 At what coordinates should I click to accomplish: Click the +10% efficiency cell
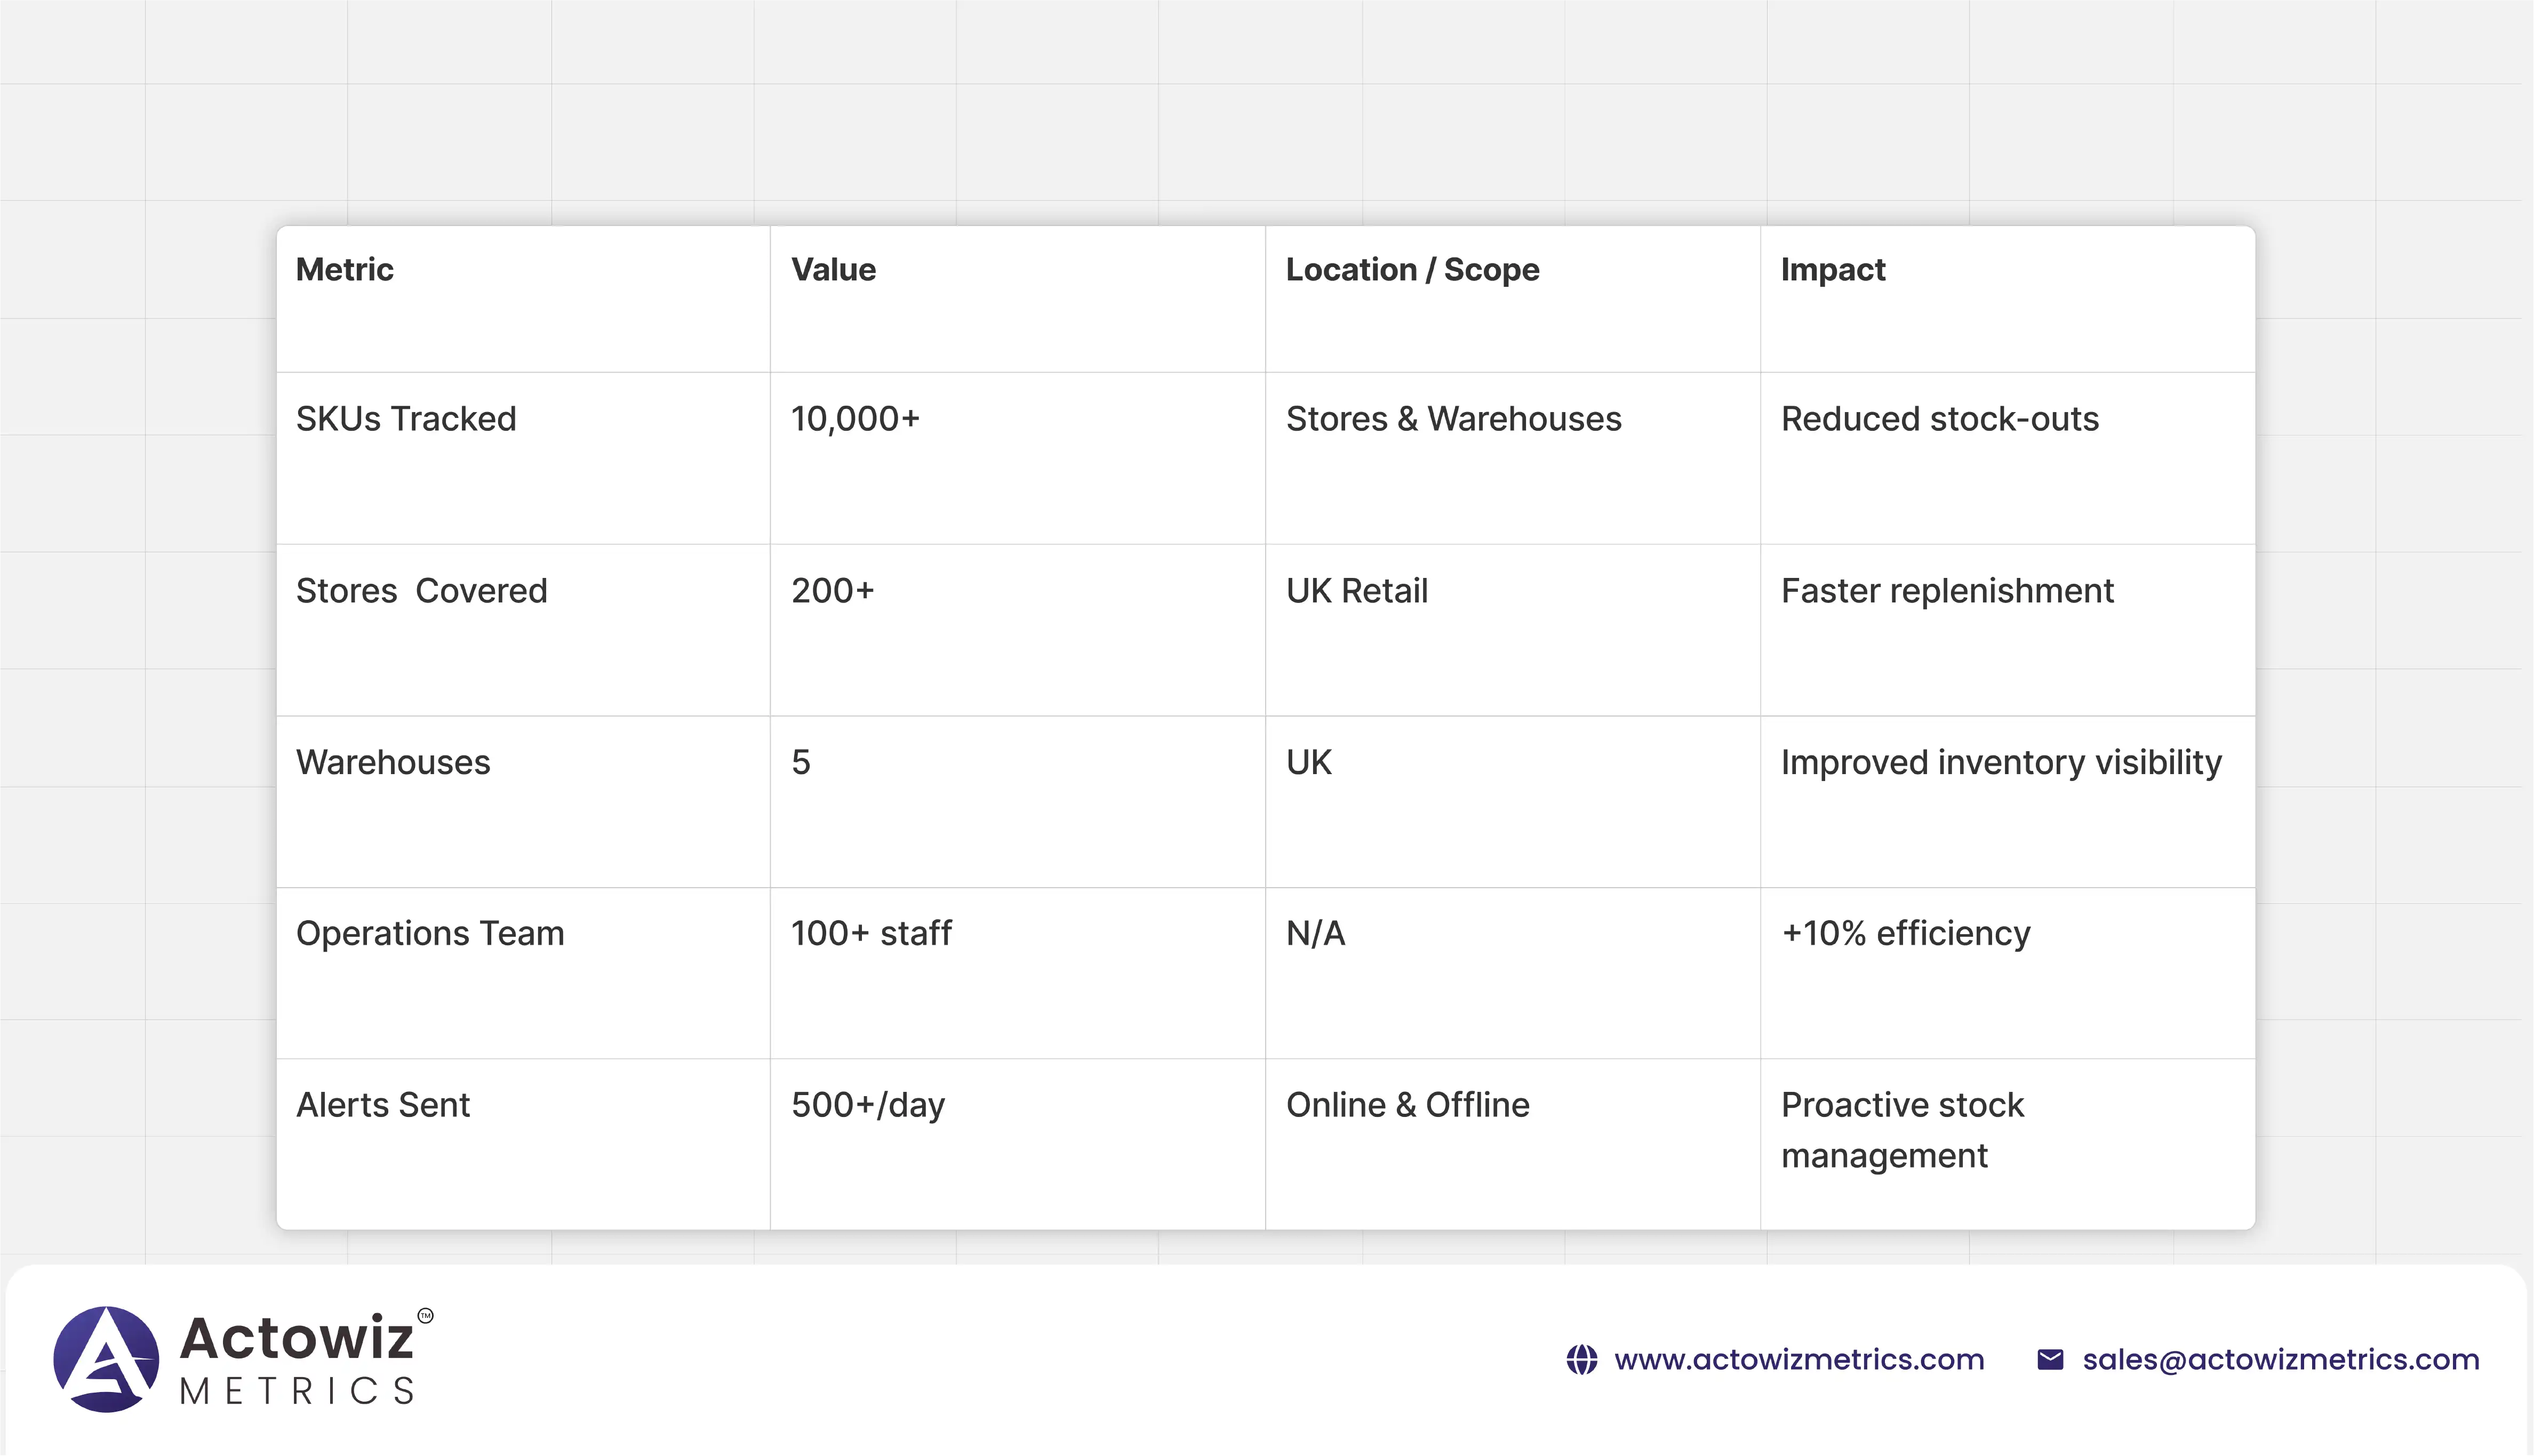[x=1905, y=933]
